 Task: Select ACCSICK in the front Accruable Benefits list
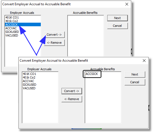(92, 74)
